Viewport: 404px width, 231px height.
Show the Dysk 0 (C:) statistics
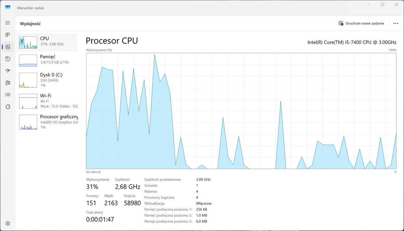tap(47, 80)
